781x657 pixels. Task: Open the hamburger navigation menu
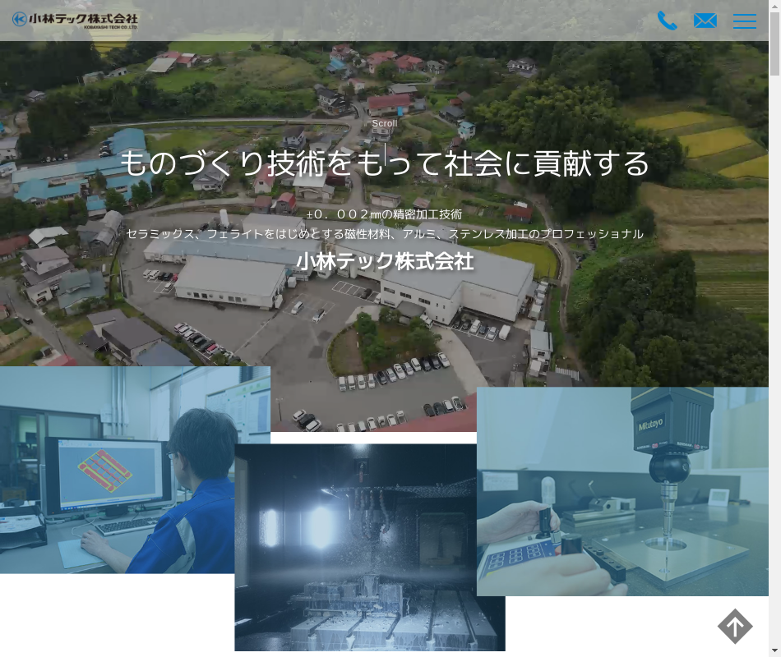coord(745,21)
